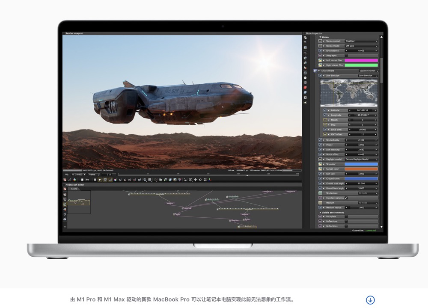Click the light blue cube icon in inspector toolbar
Image resolution: width=428 pixels, height=308 pixels.
[x=305, y=92]
